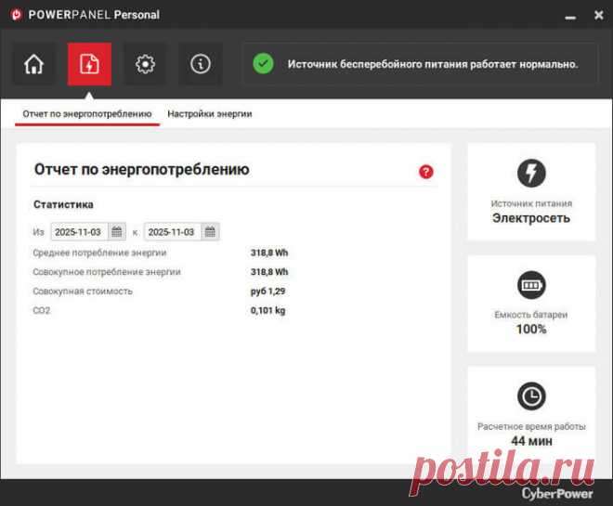Click the Статистика heading
Viewport: 613px width, 506px height.
(x=63, y=204)
